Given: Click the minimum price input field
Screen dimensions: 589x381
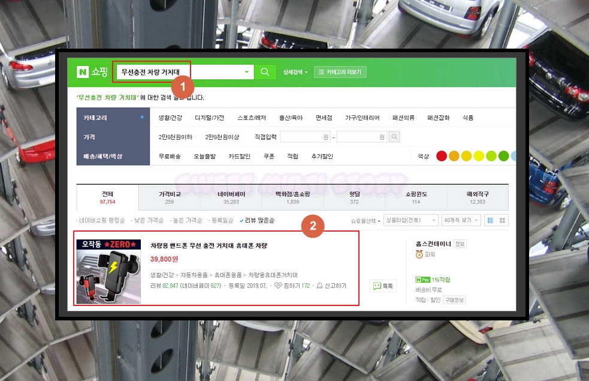Looking at the screenshot, I should (x=306, y=137).
